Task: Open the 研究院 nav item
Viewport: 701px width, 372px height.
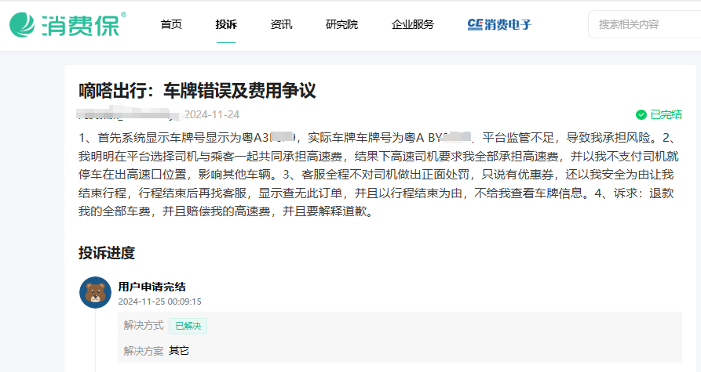Action: (x=342, y=24)
